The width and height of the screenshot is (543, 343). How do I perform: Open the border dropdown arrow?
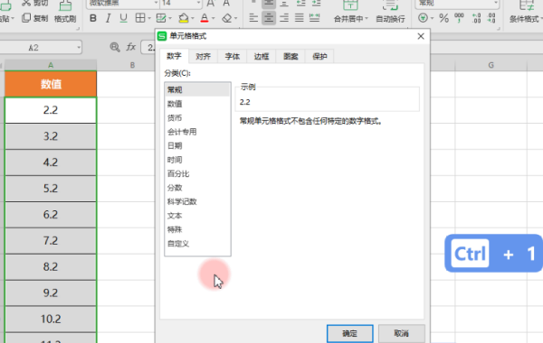(x=149, y=18)
